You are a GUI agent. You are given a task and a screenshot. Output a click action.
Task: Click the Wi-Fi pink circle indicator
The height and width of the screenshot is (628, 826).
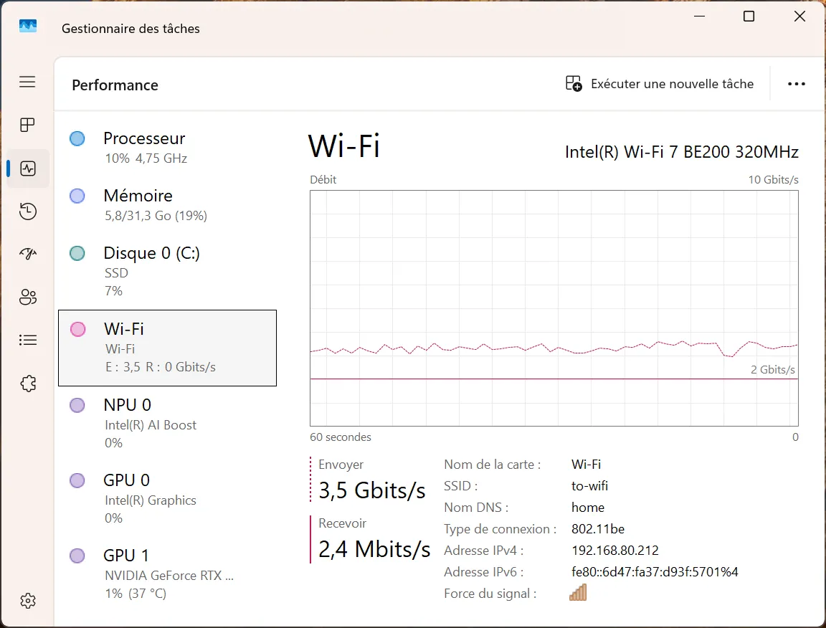78,329
